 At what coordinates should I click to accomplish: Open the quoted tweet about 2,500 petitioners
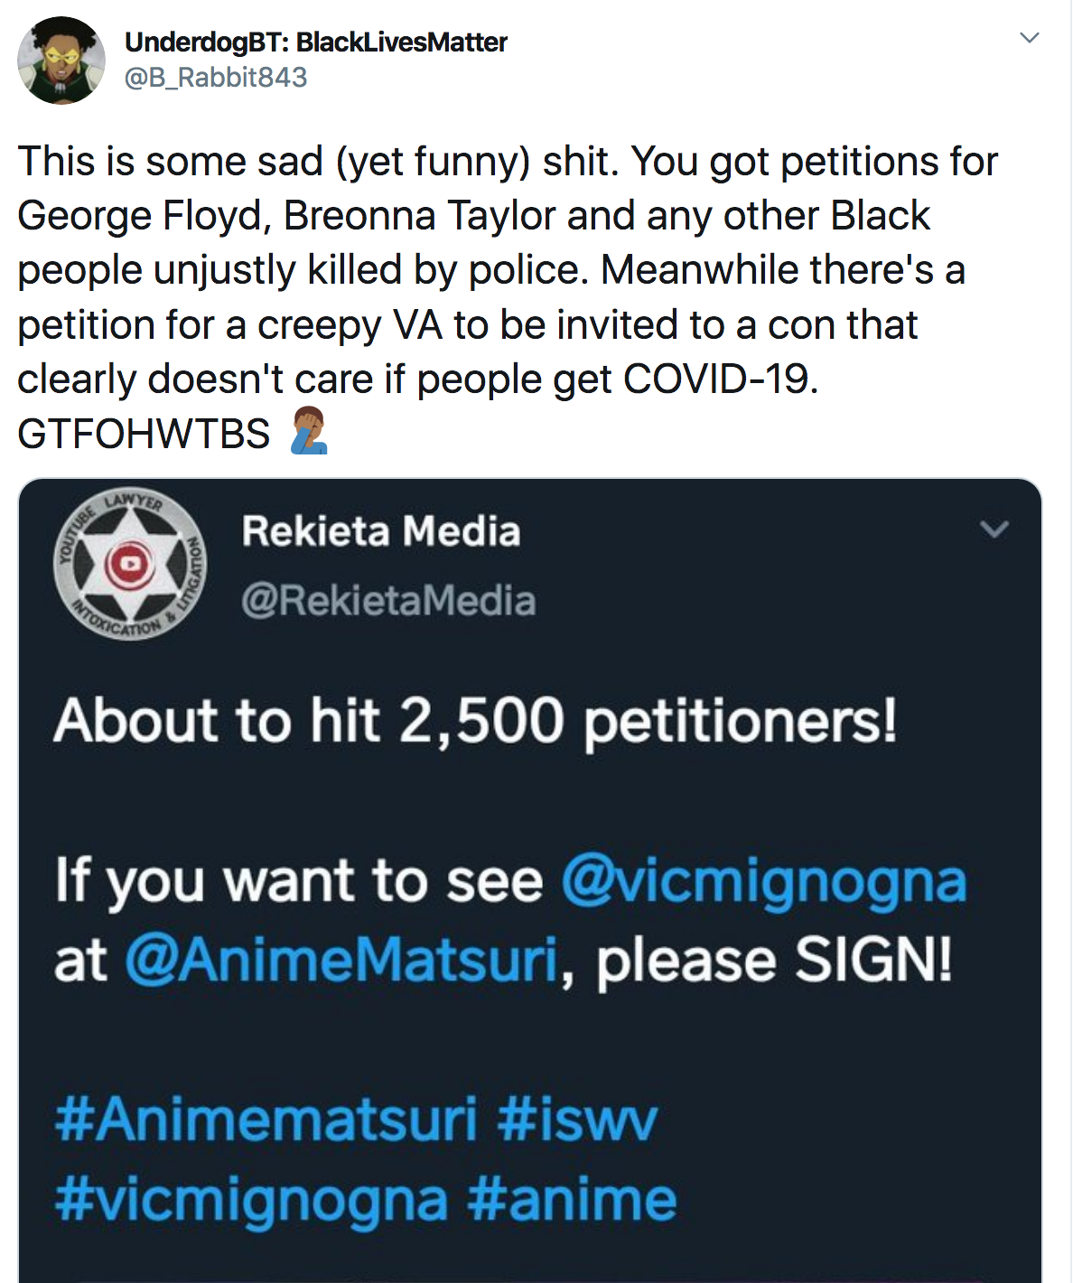(x=529, y=880)
